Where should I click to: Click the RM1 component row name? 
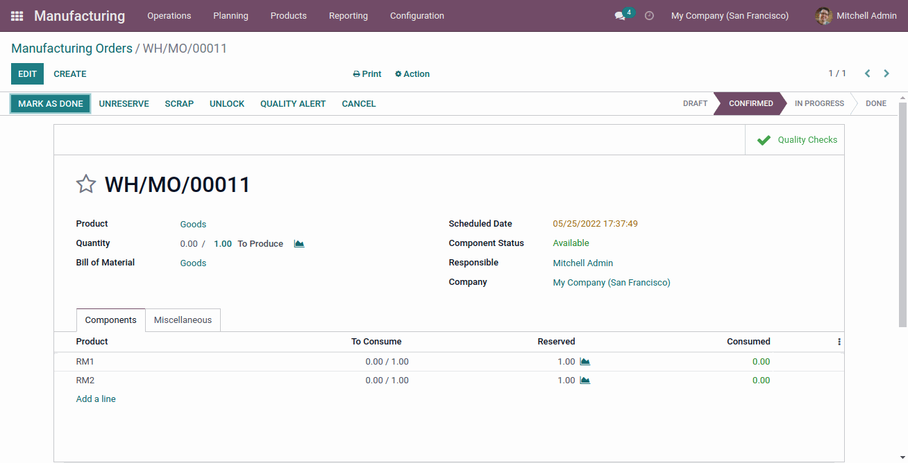(85, 362)
